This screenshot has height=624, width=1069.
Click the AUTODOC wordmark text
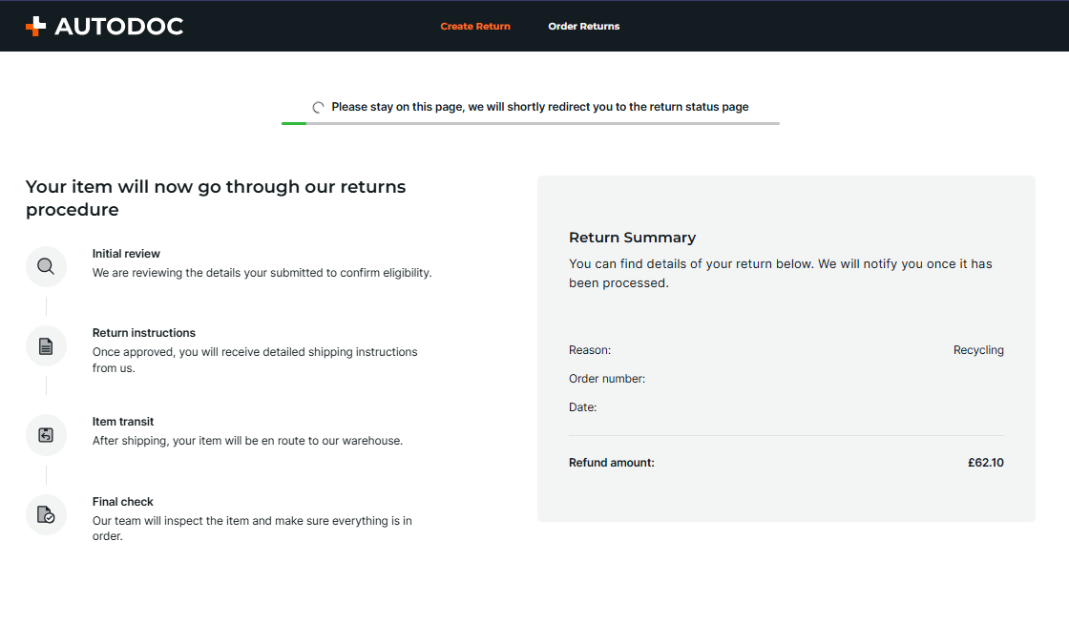pos(119,27)
